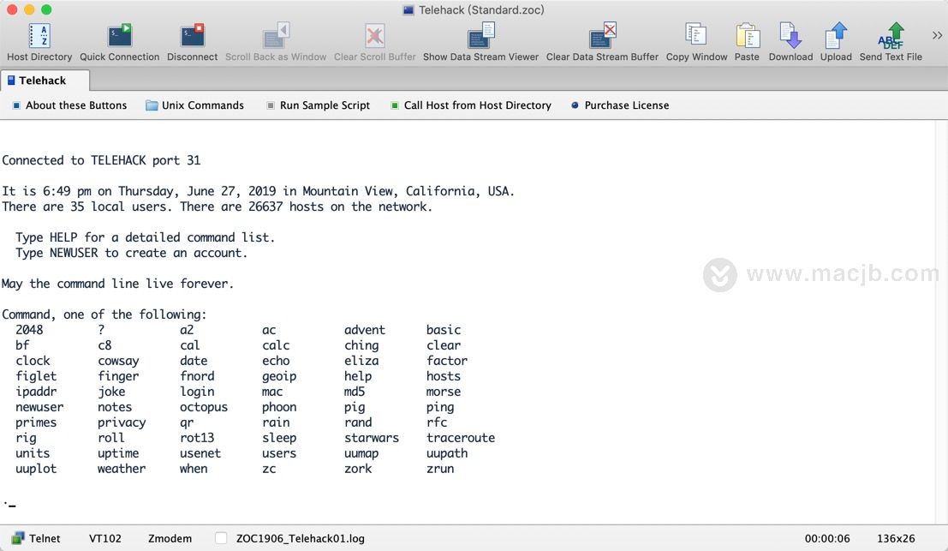Click the 'morse' command text
Viewport: 948px width, 551px height.
(x=443, y=392)
